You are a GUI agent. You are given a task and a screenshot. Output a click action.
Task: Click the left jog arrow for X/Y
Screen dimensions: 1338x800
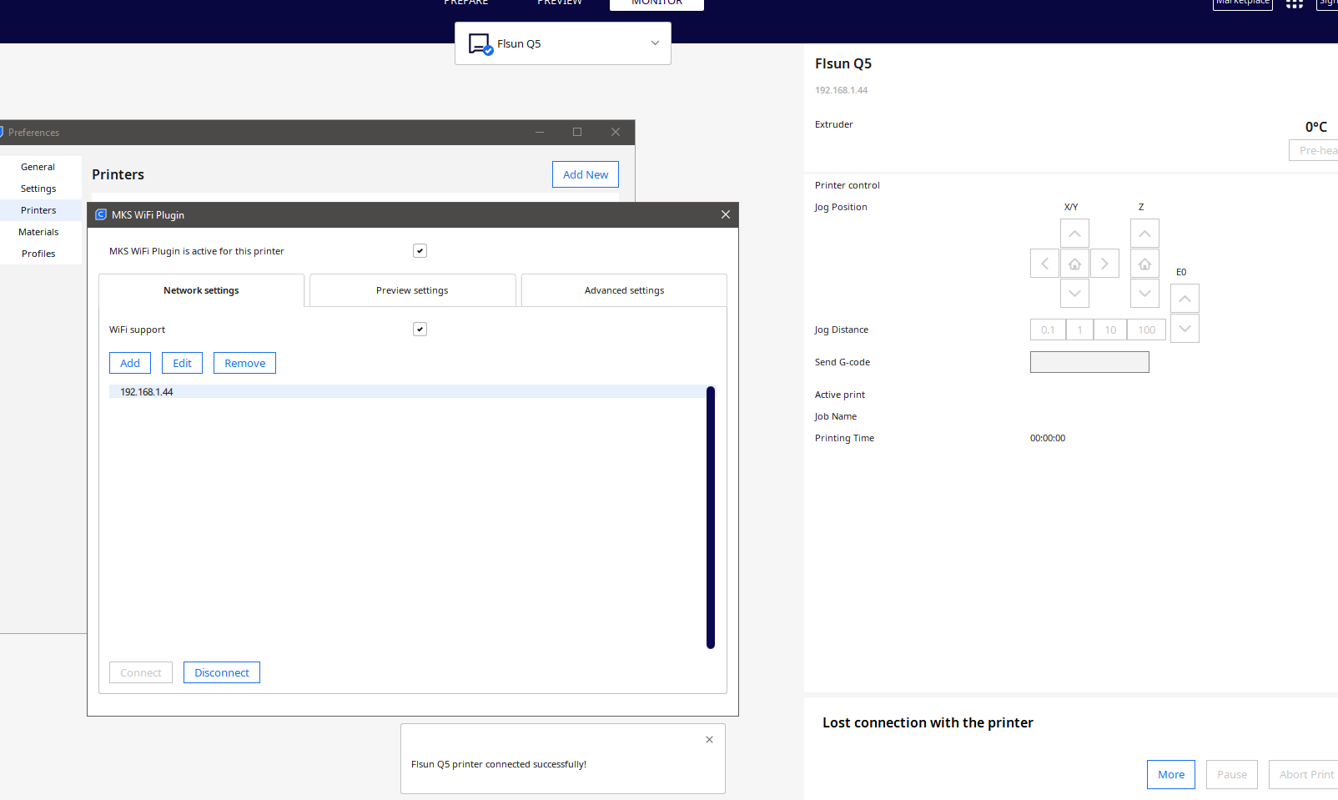(1044, 263)
